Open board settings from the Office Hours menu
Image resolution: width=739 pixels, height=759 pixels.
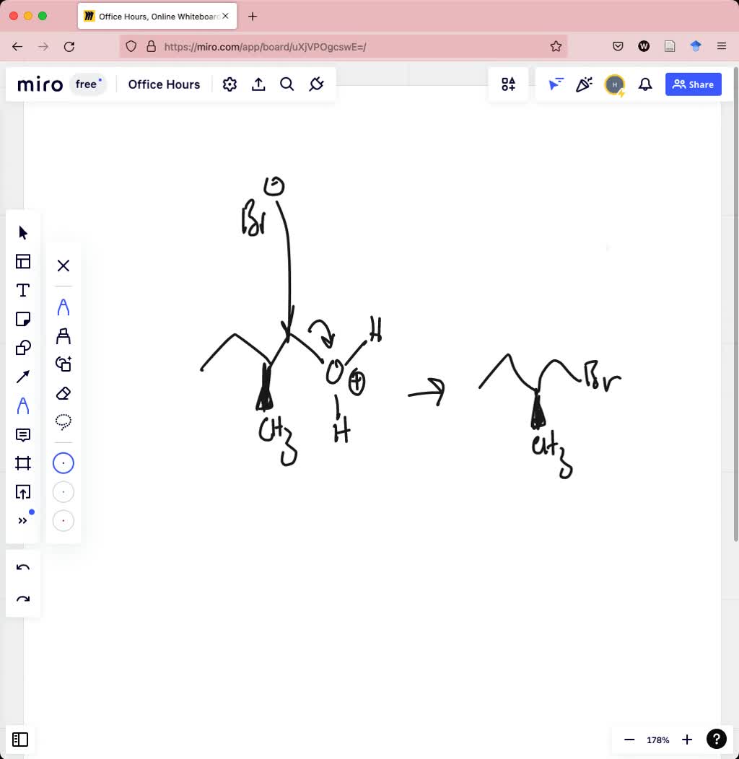229,84
